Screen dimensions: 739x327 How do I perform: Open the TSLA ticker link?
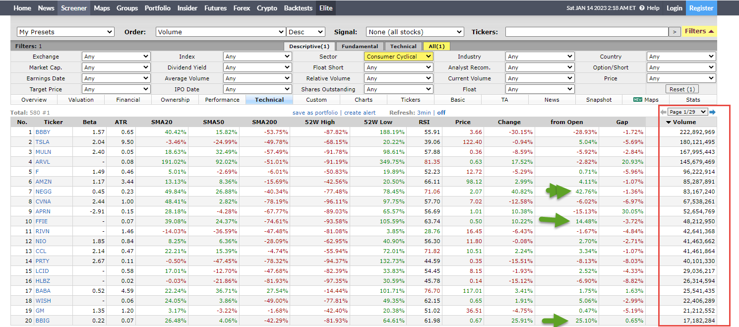coord(42,142)
